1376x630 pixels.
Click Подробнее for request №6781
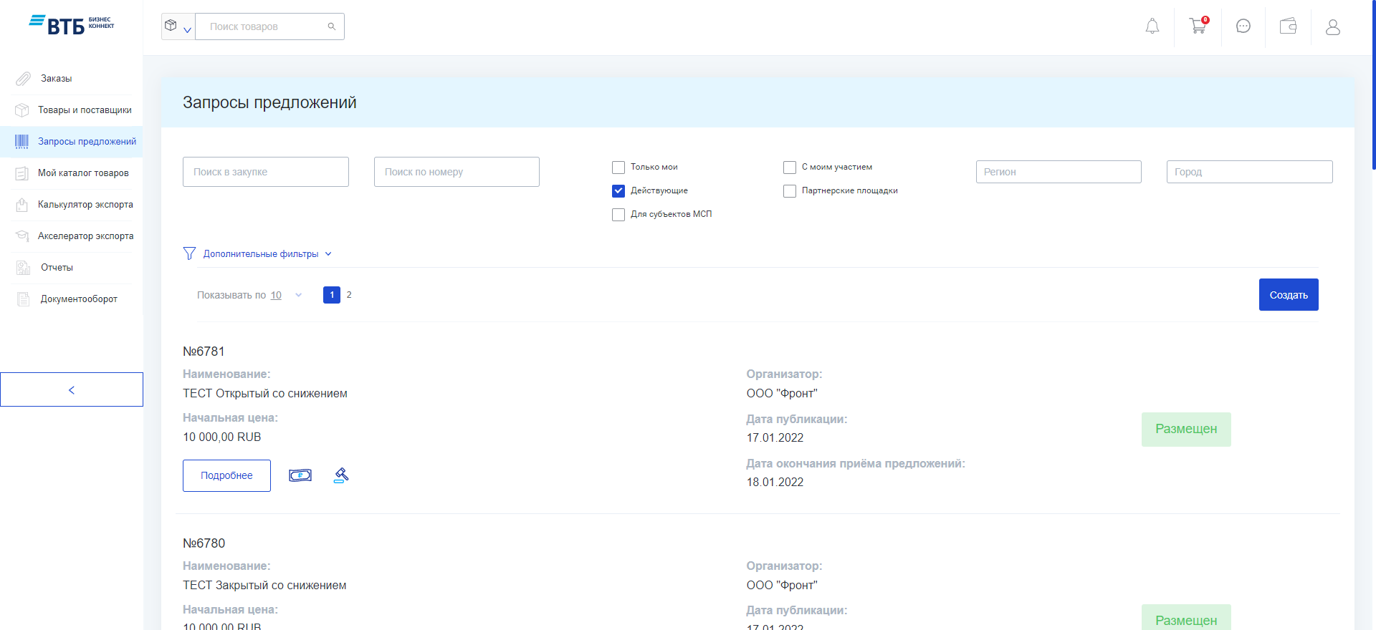pos(226,475)
